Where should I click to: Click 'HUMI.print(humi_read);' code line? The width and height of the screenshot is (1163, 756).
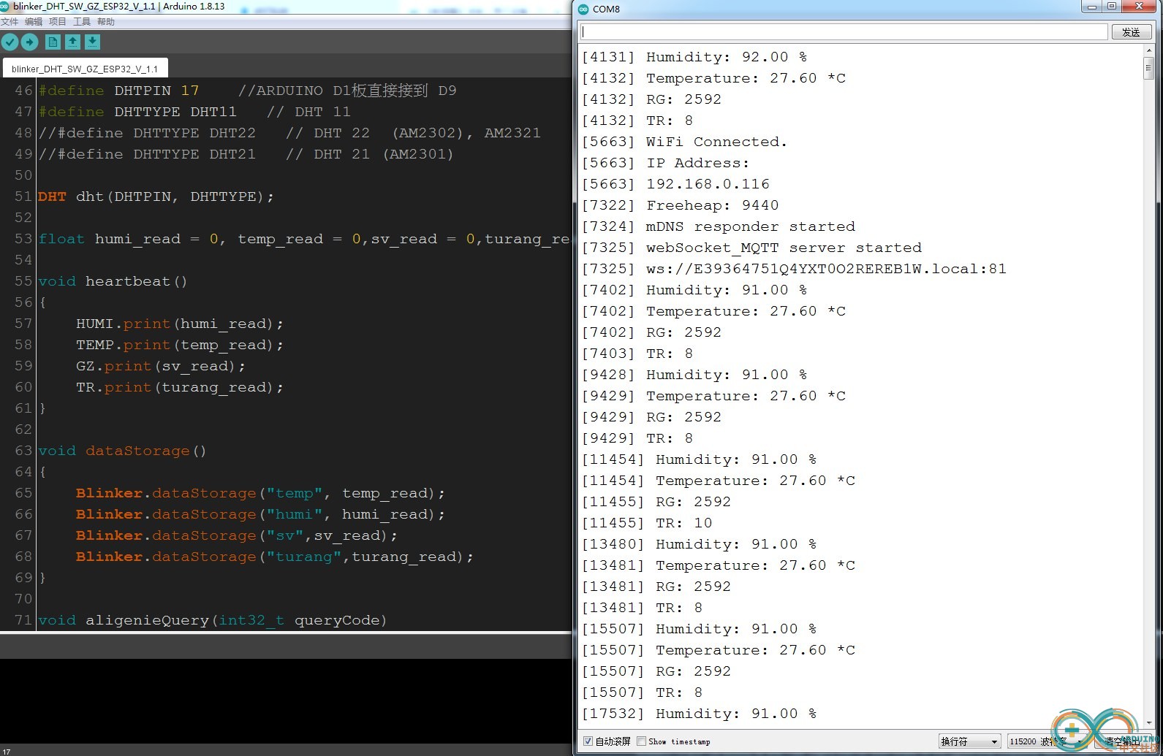coord(179,324)
